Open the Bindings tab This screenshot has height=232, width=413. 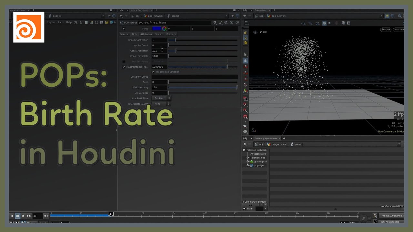(171, 34)
